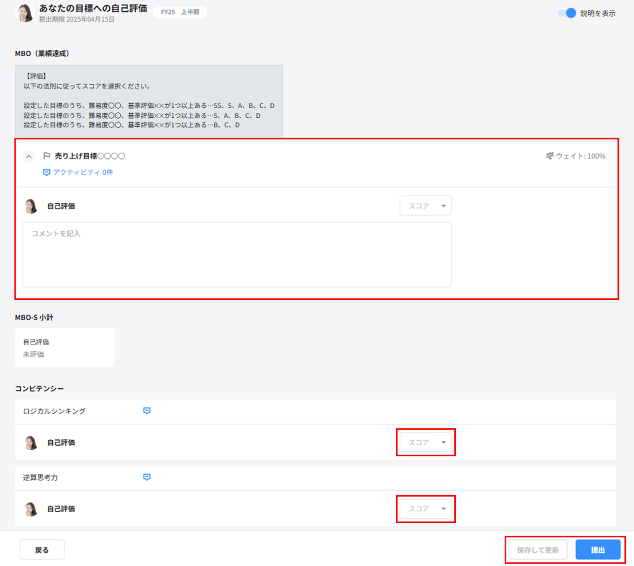Submit the evaluation with the 提出 button
Image resolution: width=634 pixels, height=566 pixels.
(x=597, y=550)
